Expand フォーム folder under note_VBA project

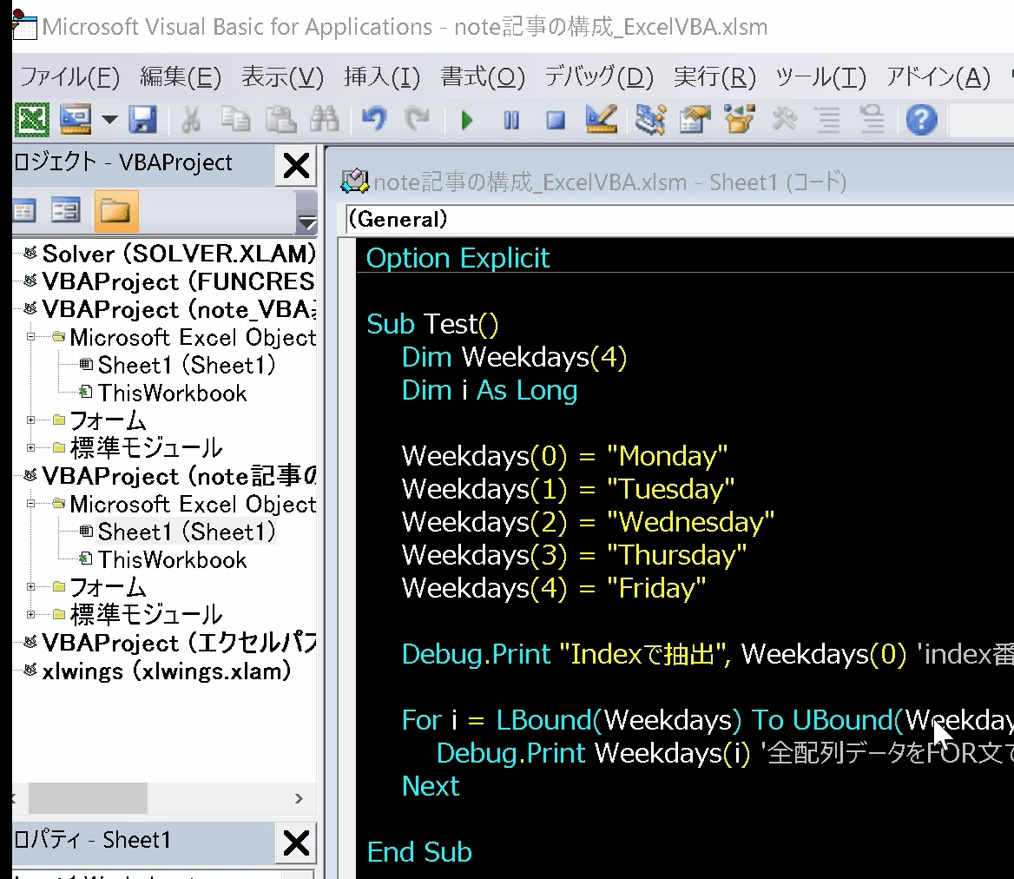coord(30,420)
